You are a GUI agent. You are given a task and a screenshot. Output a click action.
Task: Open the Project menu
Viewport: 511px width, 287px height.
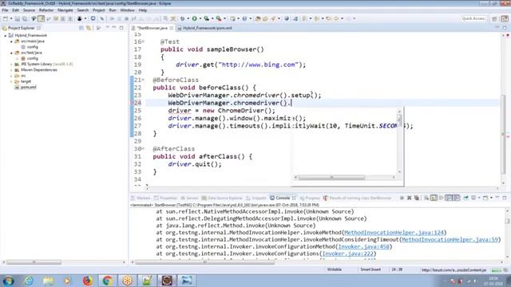tap(99, 10)
